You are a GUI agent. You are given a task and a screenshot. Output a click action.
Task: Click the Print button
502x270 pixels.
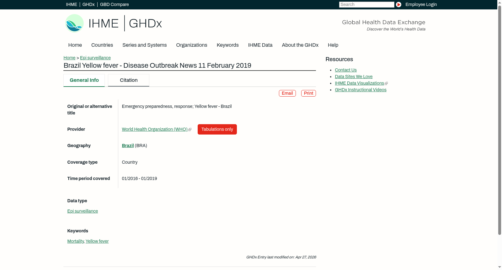coord(308,93)
